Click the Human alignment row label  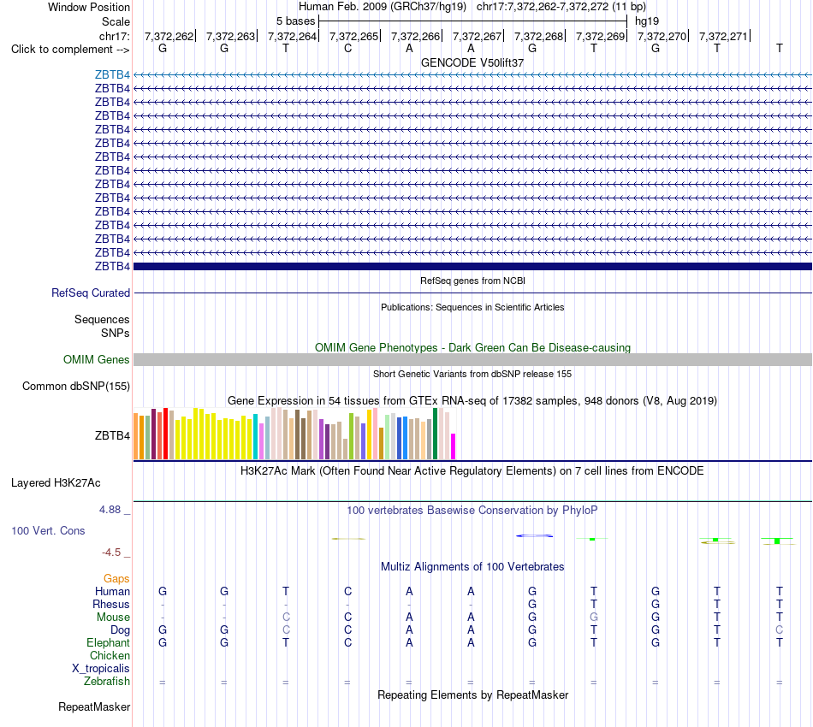pos(112,591)
